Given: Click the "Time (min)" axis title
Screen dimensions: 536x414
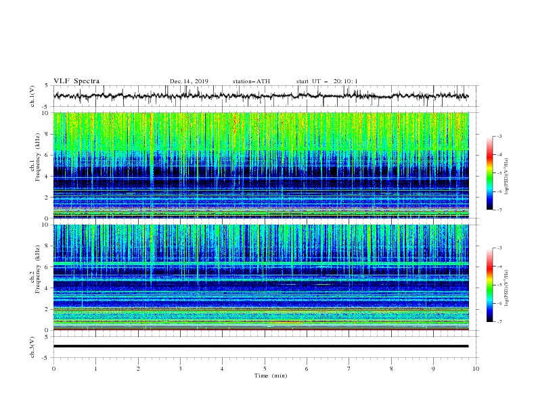Looking at the screenshot, I should click(271, 375).
